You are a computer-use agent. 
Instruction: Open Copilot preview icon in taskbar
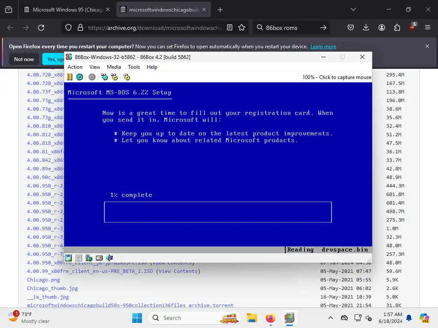[x=424, y=318]
